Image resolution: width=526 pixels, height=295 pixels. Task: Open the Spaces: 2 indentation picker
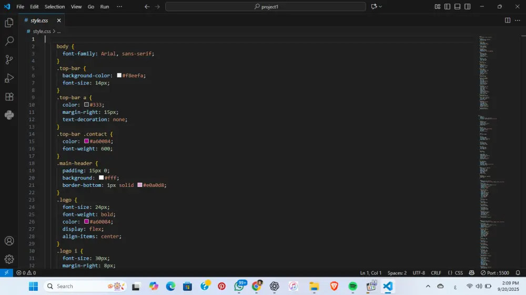(x=397, y=272)
